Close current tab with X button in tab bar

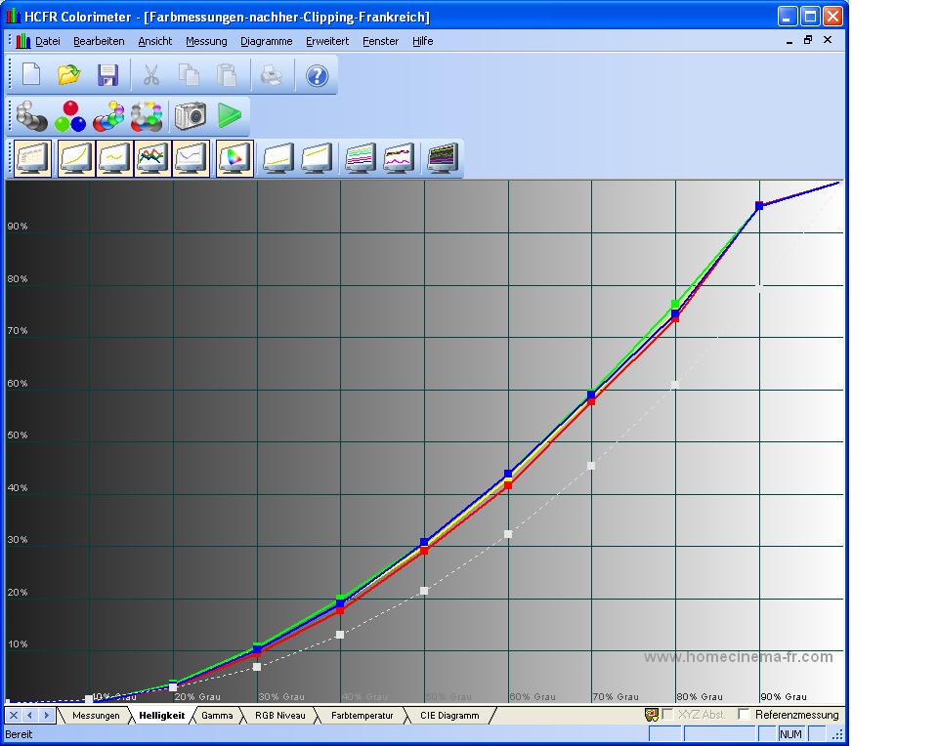pyautogui.click(x=14, y=715)
